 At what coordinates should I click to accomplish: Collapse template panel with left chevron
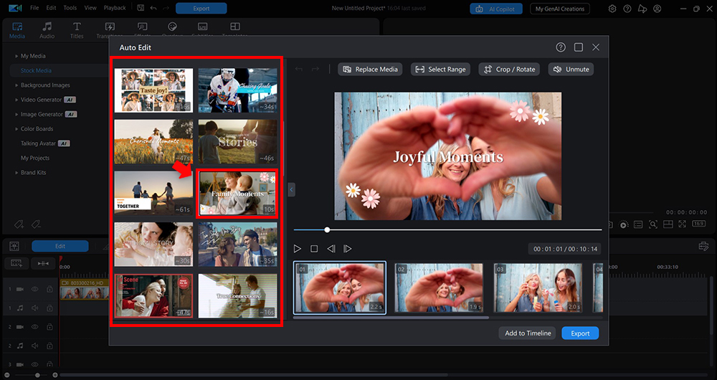point(292,189)
